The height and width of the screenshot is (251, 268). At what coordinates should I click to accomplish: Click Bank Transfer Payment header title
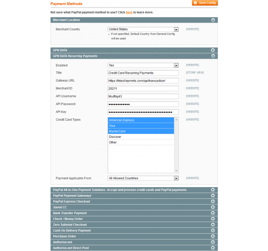click(x=70, y=213)
